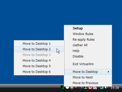Open Setup from the VirtuaWin menu
The height and width of the screenshot is (92, 122).
88,28
